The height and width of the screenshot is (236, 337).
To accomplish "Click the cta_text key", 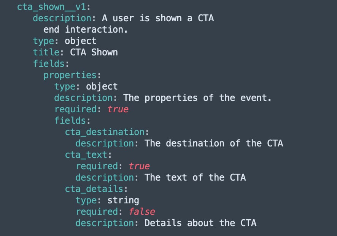I will point(86,155).
